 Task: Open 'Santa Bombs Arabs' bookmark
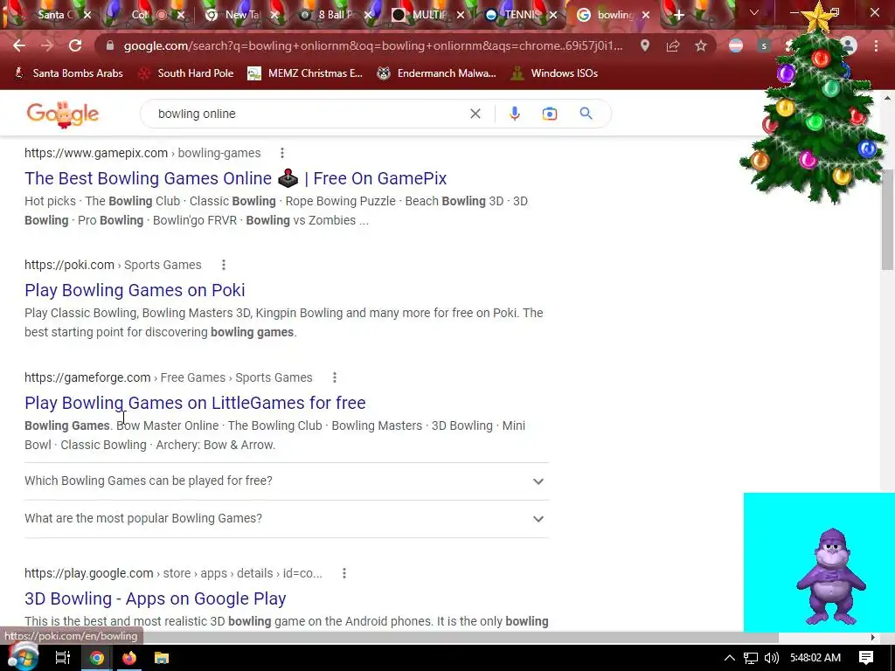68,73
